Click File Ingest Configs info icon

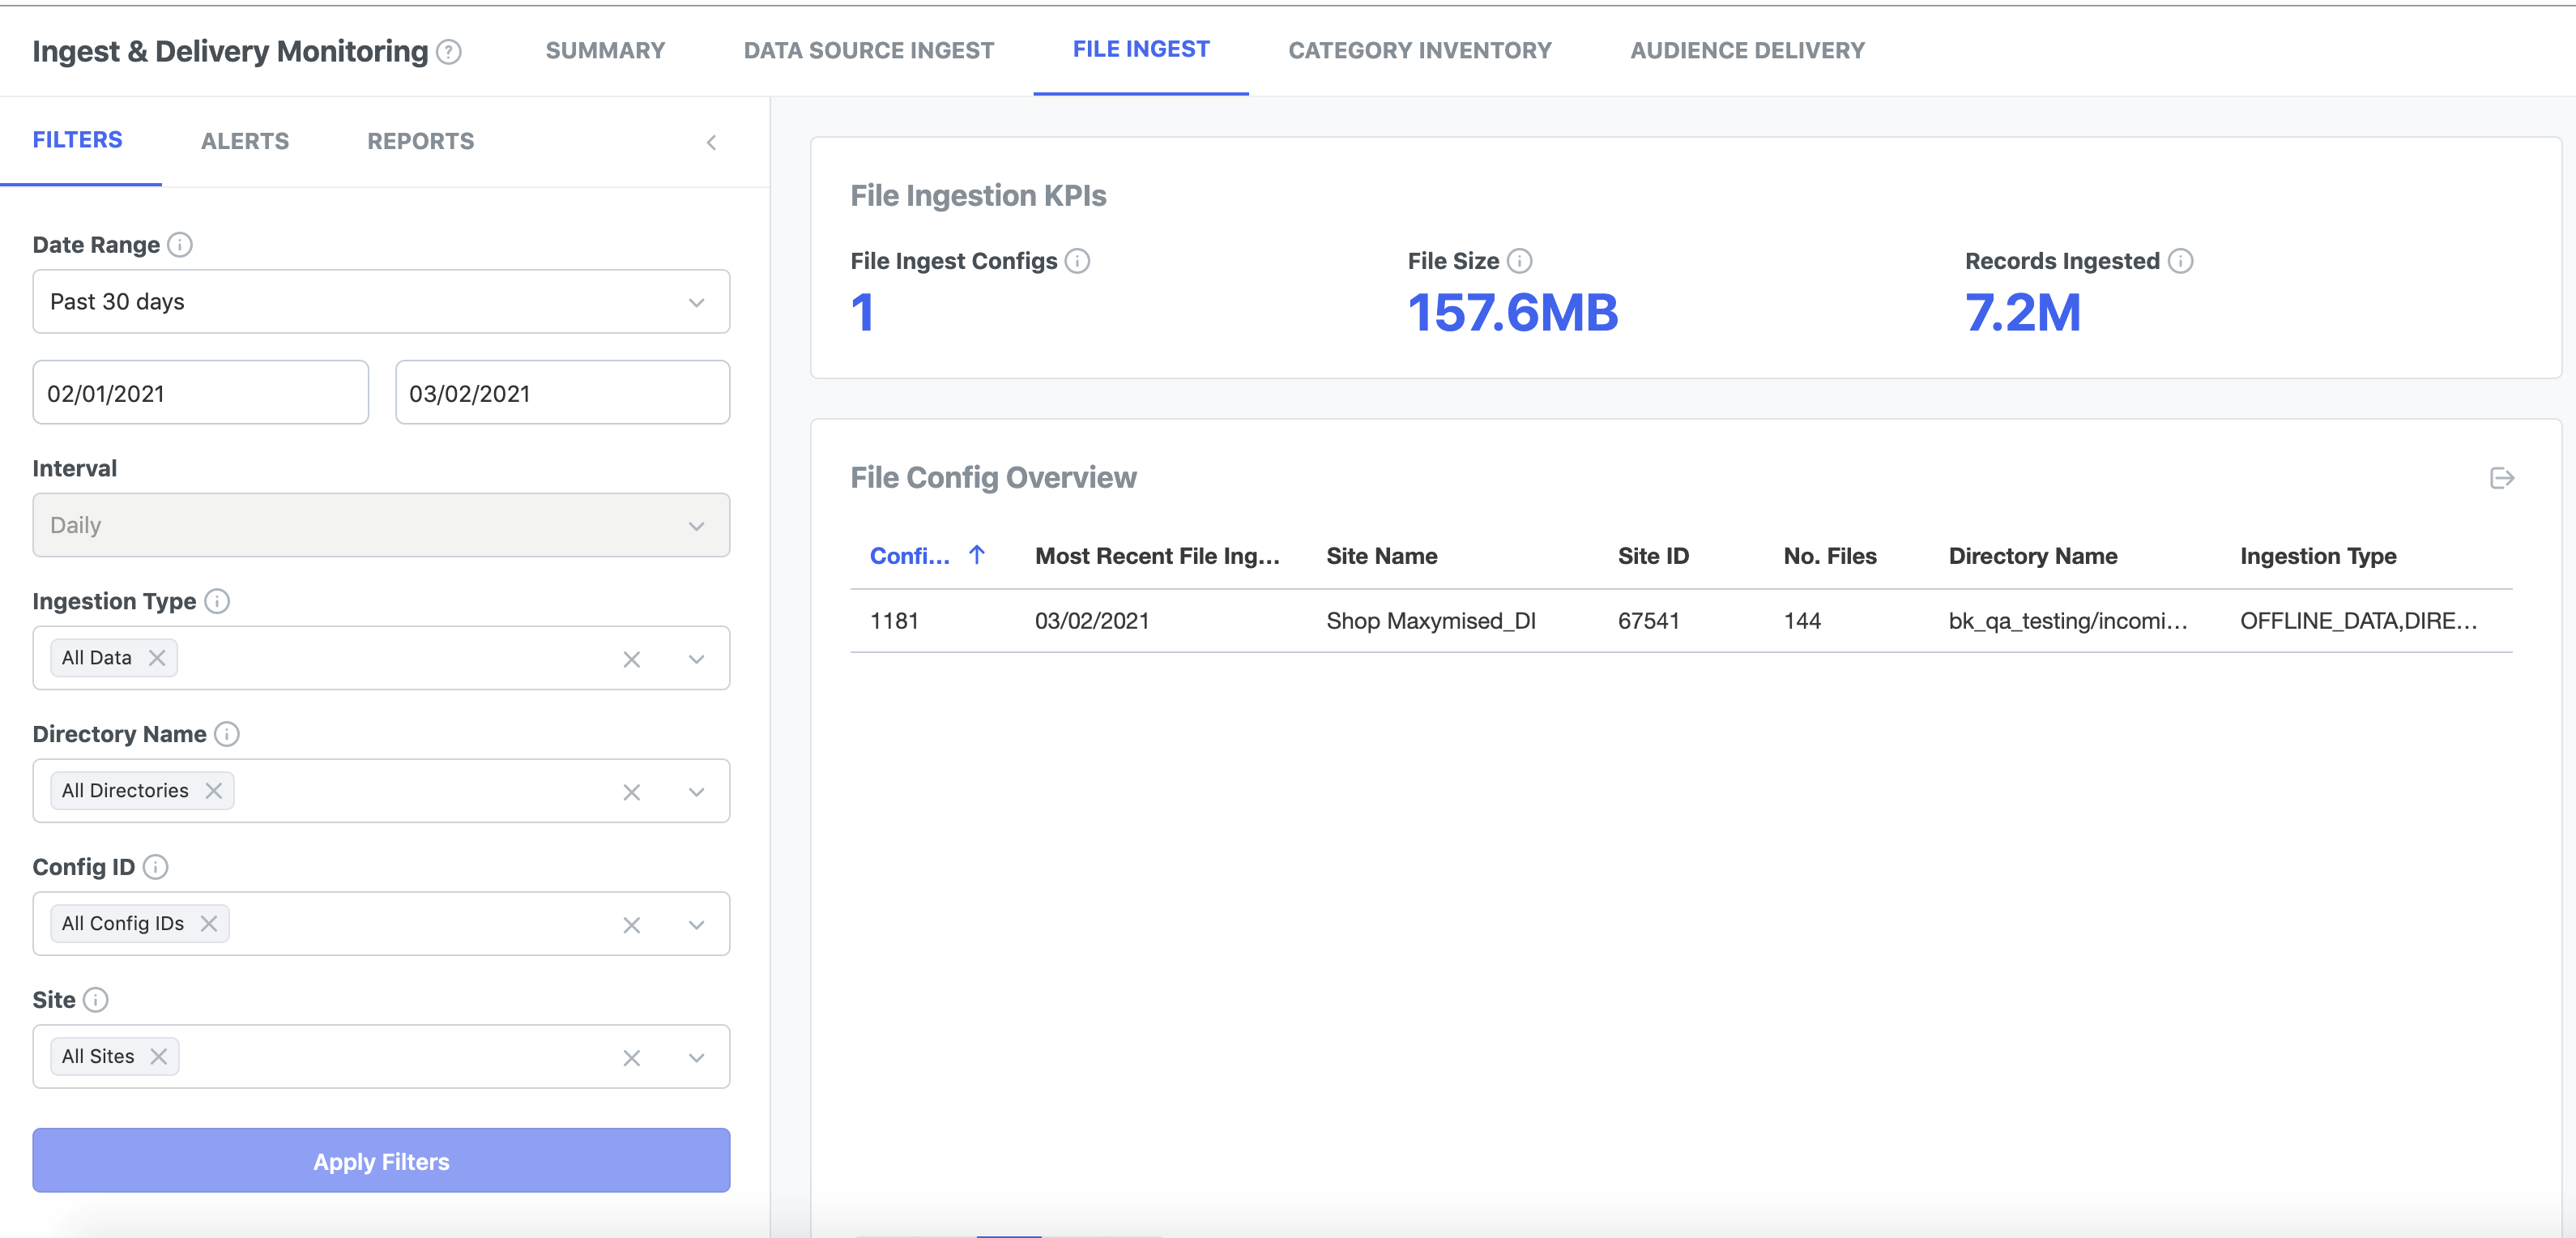click(x=1077, y=261)
